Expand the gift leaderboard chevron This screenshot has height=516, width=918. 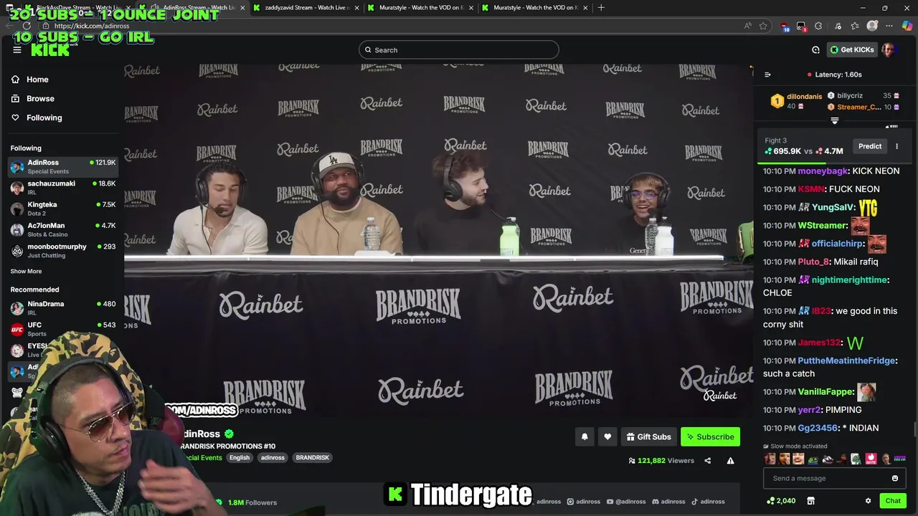834,121
